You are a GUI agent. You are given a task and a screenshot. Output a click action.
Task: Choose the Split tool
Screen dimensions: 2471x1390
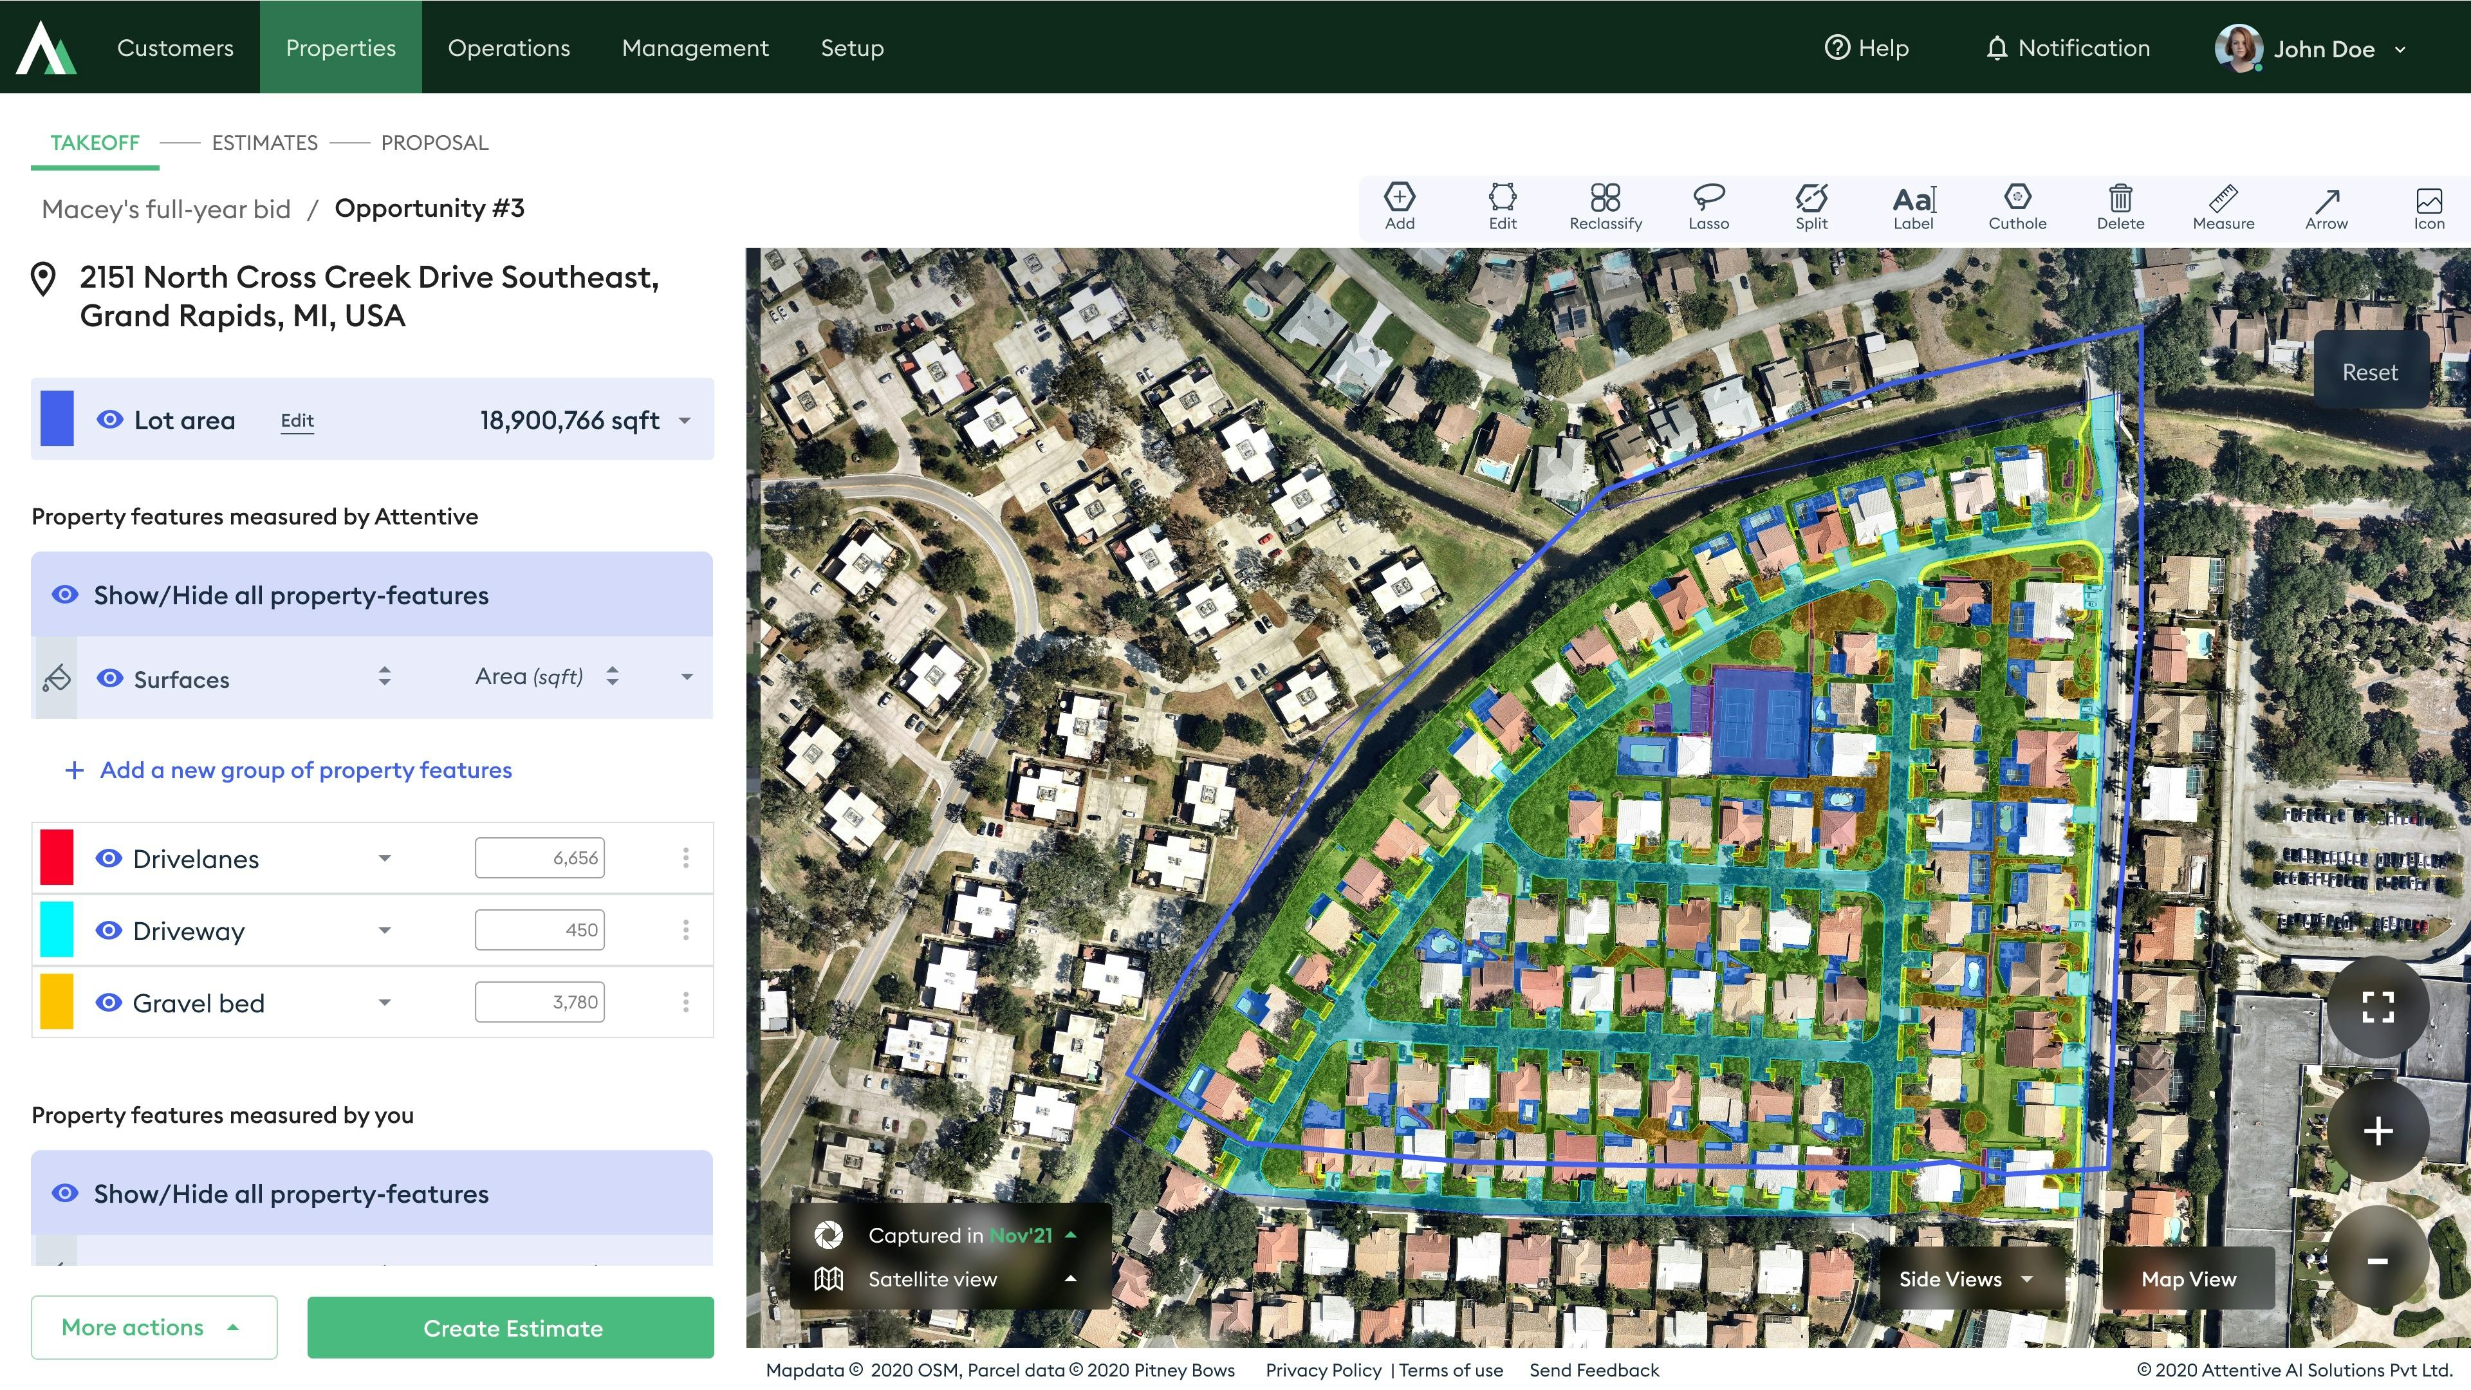click(1810, 206)
